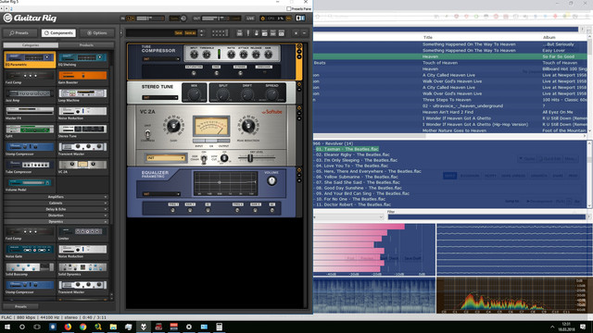Flip the VC 2A Limit/Compress switch
This screenshot has width=593, height=333.
coord(147,133)
